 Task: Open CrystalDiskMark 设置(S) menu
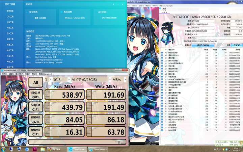click(11, 74)
